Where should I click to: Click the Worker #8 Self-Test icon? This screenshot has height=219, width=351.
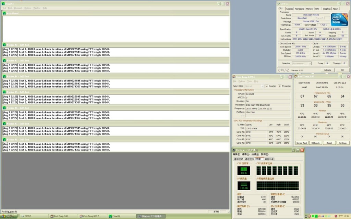point(4,140)
